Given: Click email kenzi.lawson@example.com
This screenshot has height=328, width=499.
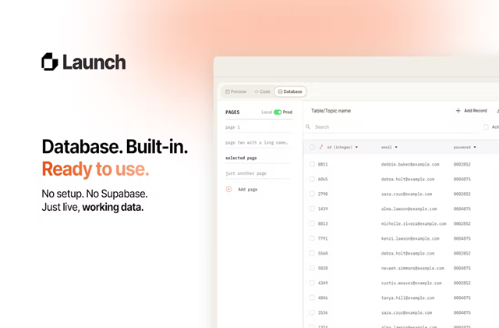Looking at the screenshot, I should tap(410, 238).
